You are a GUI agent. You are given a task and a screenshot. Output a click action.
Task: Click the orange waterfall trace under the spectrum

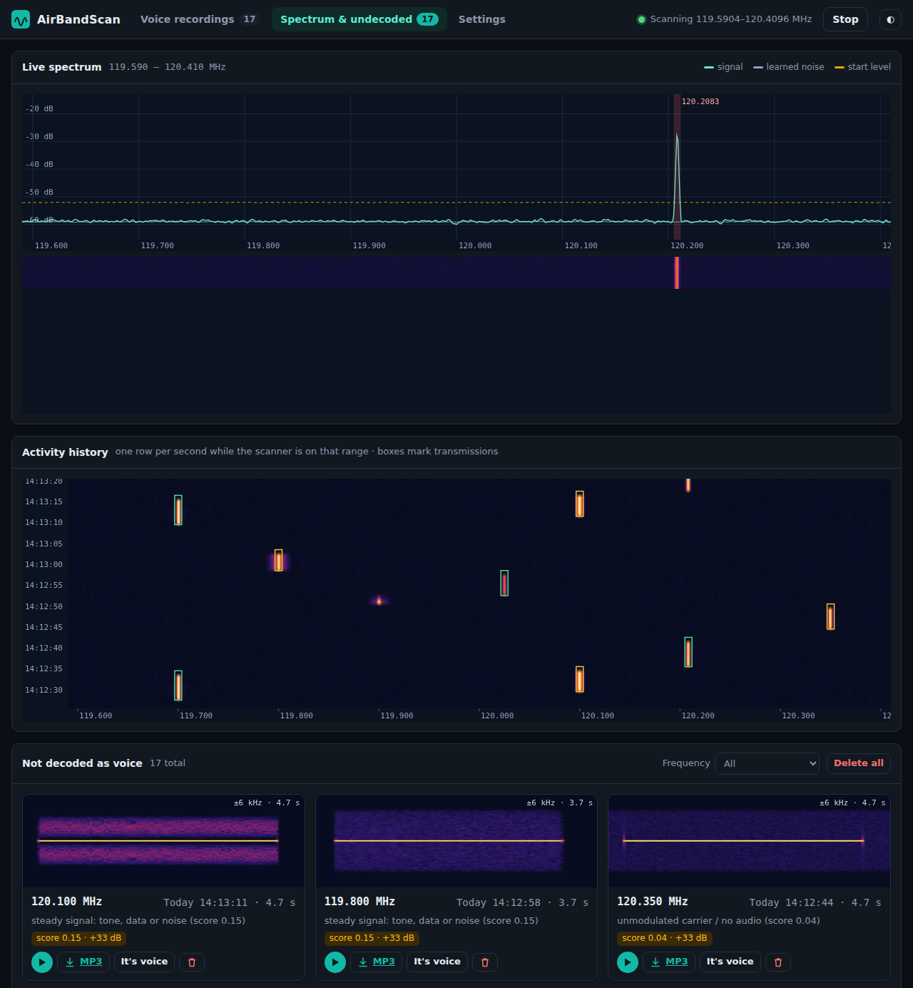point(677,273)
